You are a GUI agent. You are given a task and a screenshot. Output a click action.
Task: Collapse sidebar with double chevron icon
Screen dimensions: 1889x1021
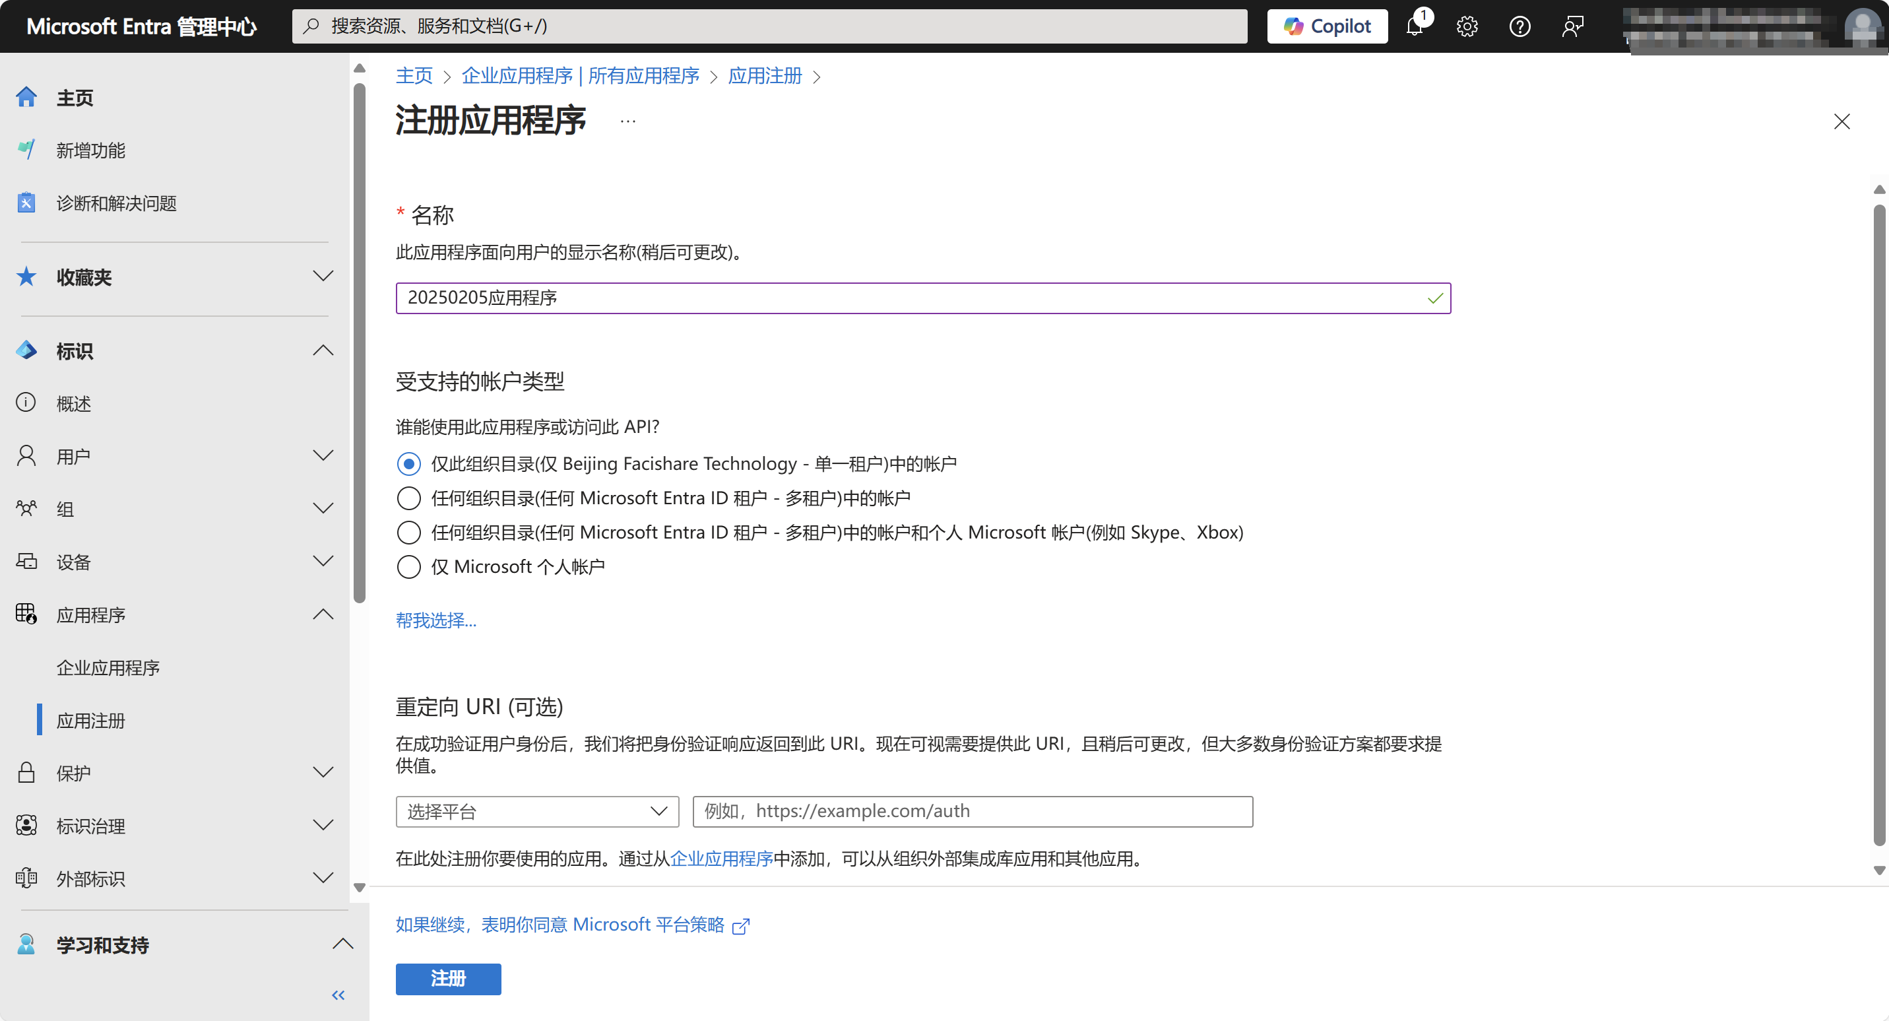point(338,995)
